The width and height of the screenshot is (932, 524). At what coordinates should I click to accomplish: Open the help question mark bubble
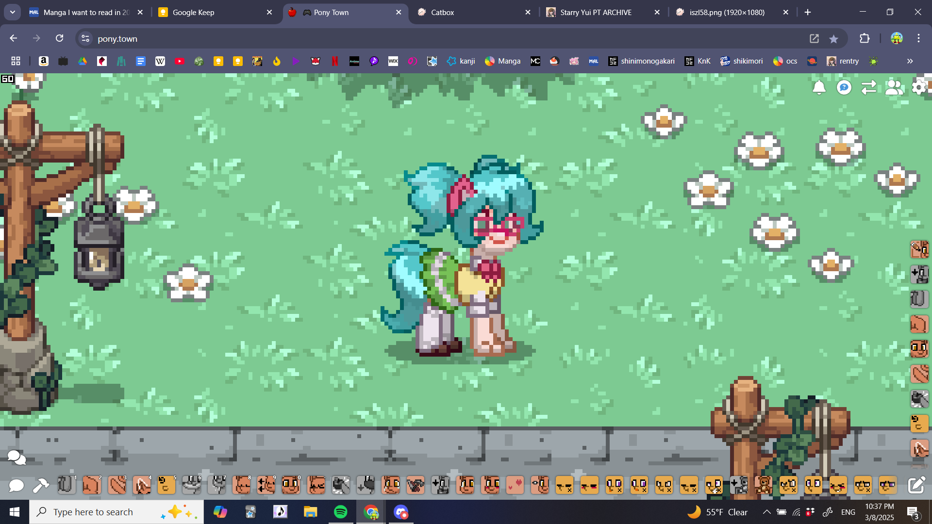point(844,87)
